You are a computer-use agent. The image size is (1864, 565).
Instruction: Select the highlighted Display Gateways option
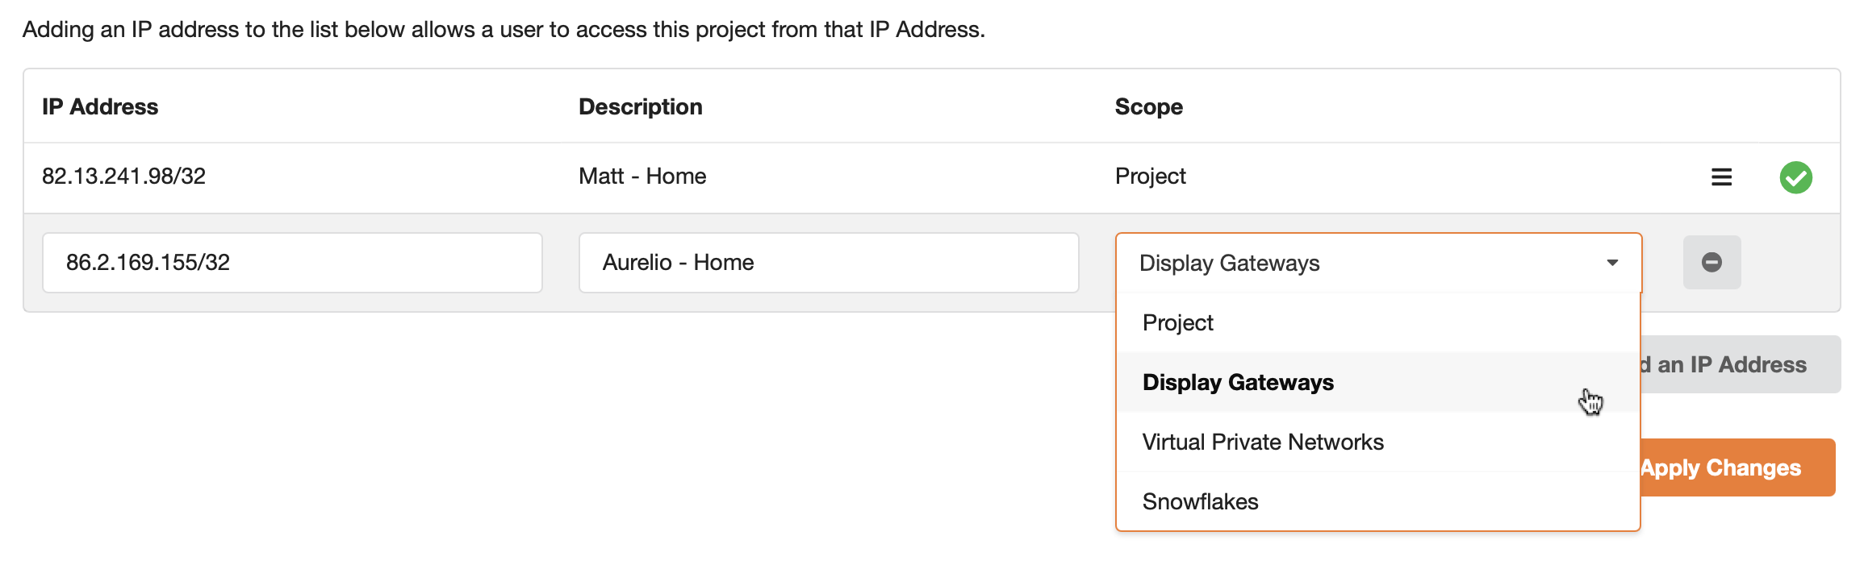click(x=1238, y=382)
